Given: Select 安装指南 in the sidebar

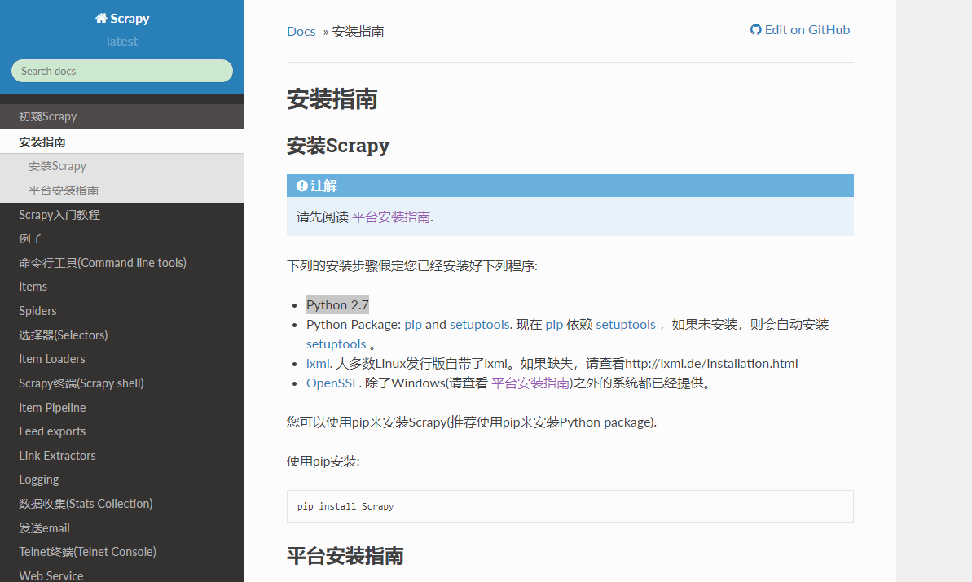Looking at the screenshot, I should [122, 141].
